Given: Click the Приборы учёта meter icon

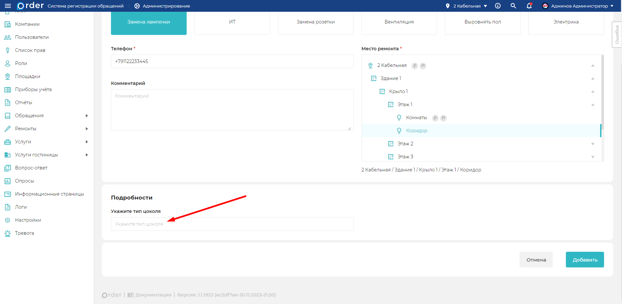Looking at the screenshot, I should coord(8,89).
